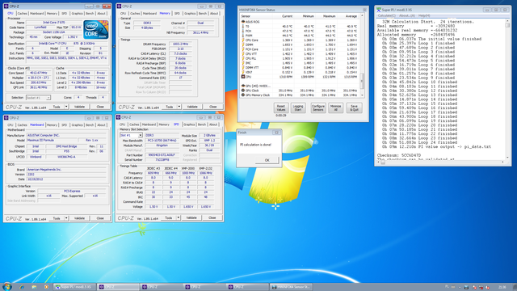Screen dimensions: 517x291
Task: Click the GPU Clock icon in the HWiNFO list
Action: [243, 91]
